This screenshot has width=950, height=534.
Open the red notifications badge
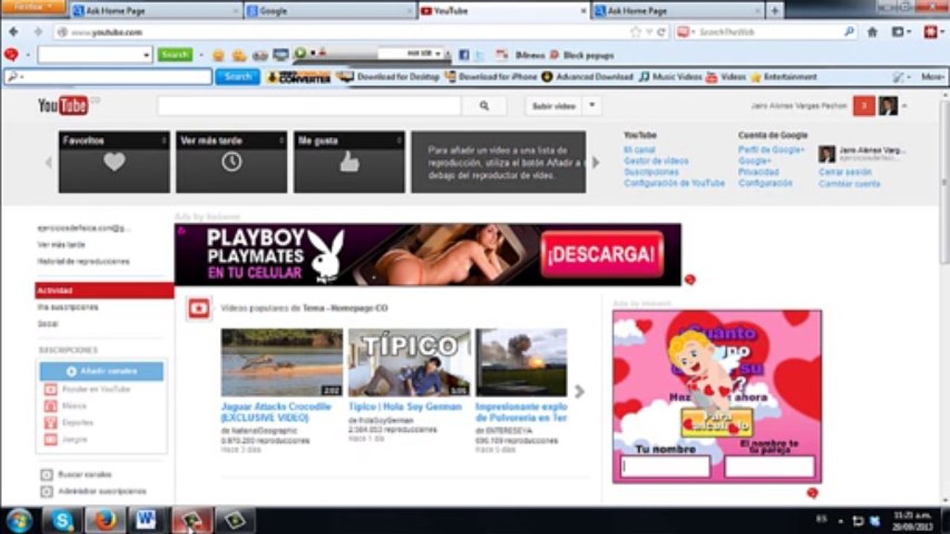click(x=864, y=106)
